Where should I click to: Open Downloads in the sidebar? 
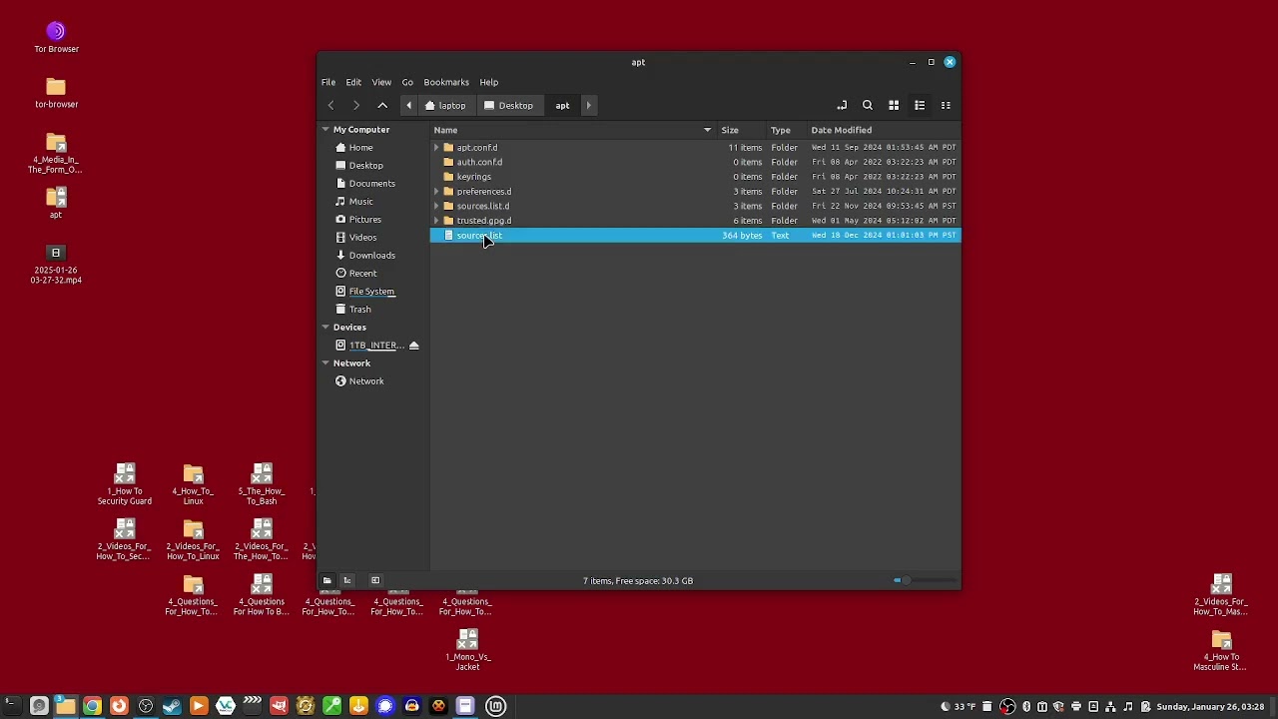(x=371, y=256)
